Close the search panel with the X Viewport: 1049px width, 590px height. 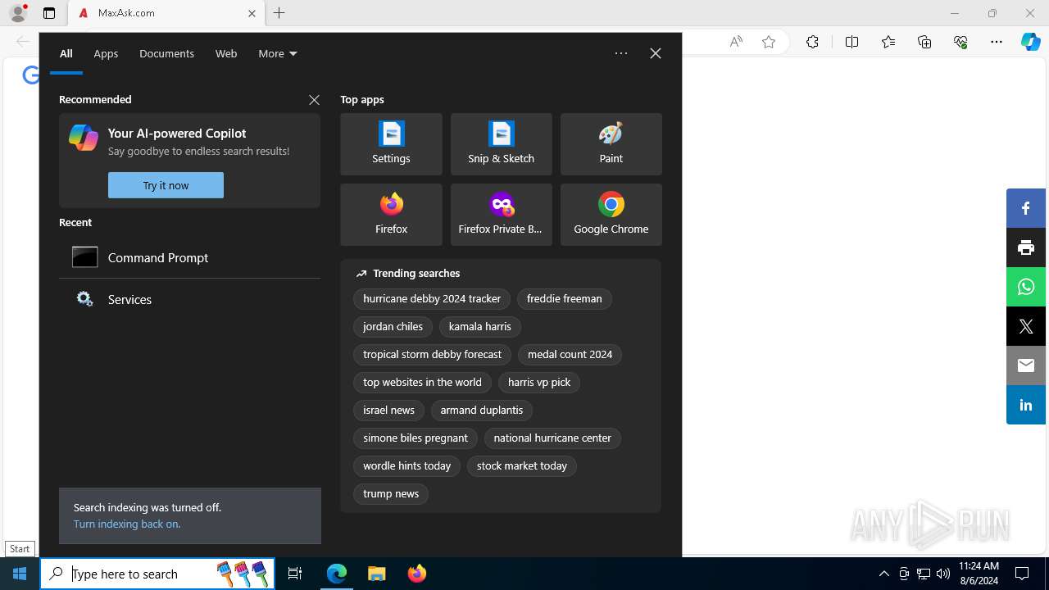656,53
